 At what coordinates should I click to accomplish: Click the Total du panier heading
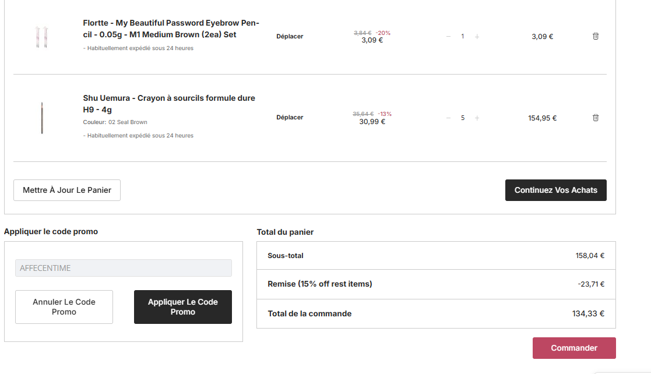point(285,232)
